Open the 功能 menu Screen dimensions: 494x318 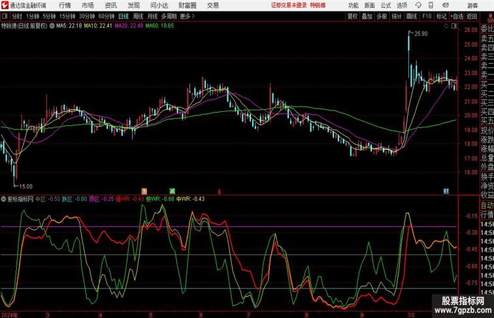pos(353,5)
